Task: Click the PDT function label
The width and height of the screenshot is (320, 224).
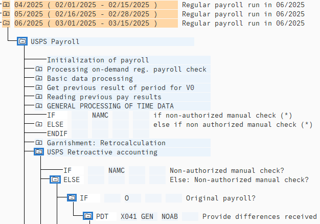Action: [x=102, y=216]
